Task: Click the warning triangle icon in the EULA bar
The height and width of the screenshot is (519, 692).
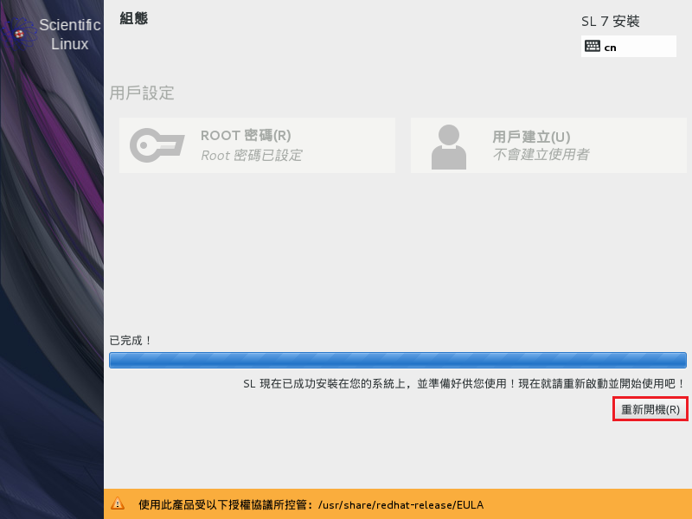Action: 118,503
